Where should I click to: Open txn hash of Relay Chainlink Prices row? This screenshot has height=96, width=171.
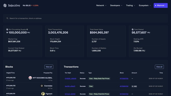[x=70, y=94]
